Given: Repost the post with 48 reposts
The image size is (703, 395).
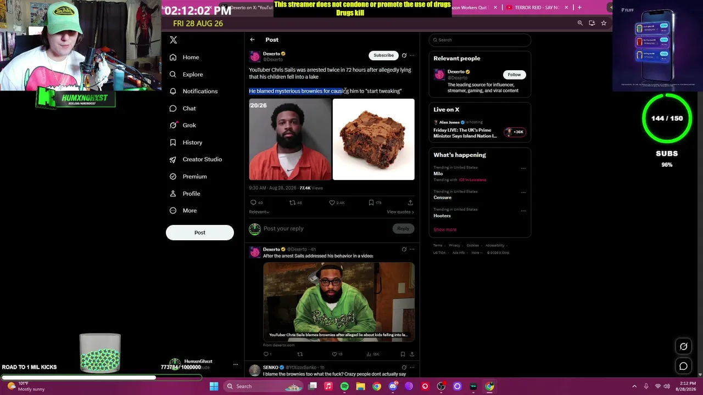Looking at the screenshot, I should pyautogui.click(x=293, y=202).
